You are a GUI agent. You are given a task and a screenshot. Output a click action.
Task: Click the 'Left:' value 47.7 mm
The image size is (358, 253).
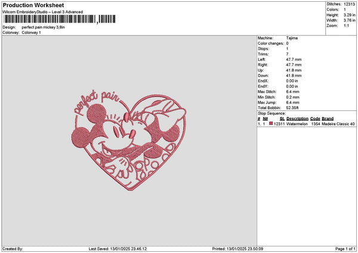(x=294, y=60)
